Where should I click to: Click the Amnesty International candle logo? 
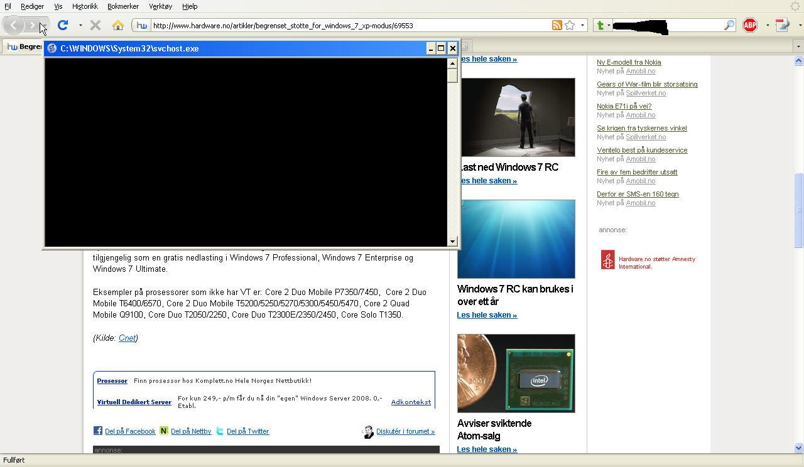[607, 260]
